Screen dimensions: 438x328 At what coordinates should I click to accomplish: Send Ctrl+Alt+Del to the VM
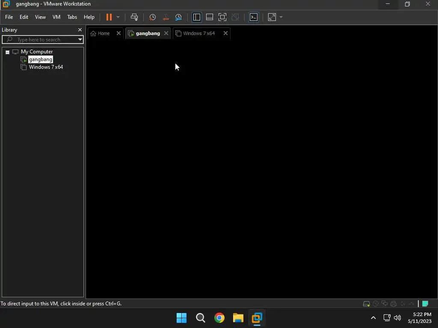[x=134, y=17]
